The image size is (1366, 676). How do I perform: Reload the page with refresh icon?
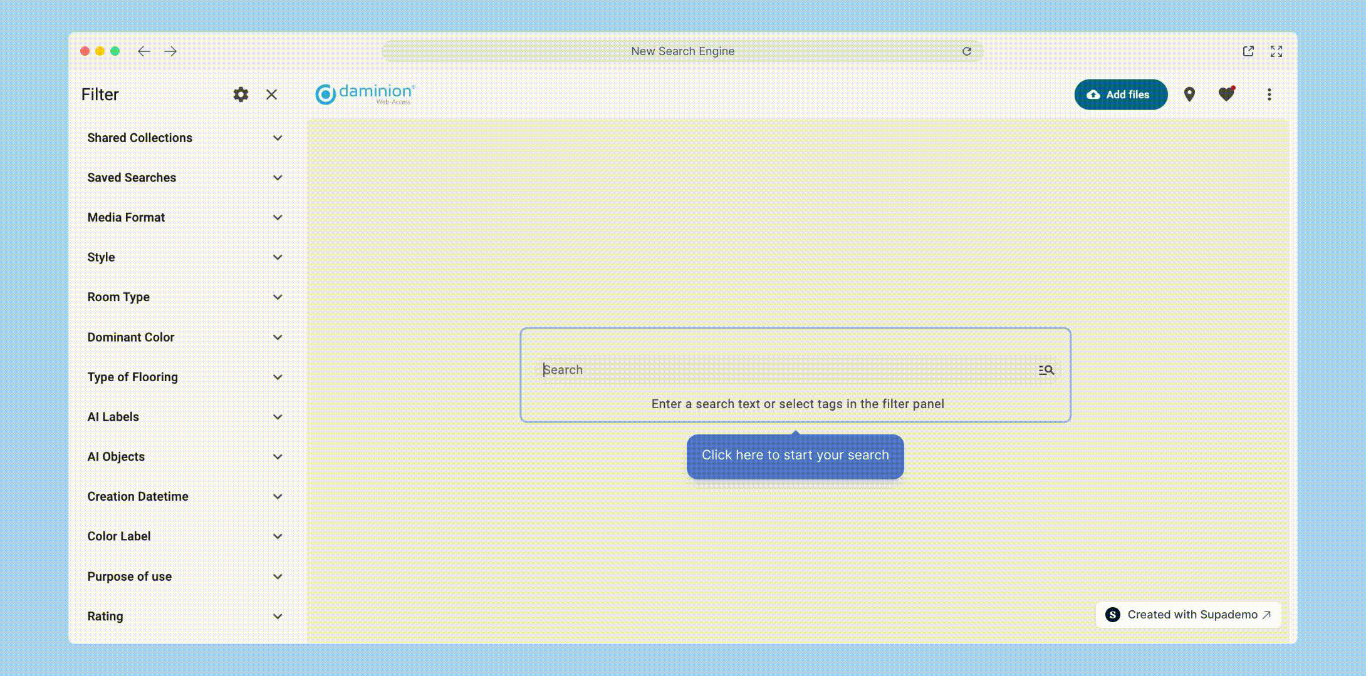click(x=967, y=51)
